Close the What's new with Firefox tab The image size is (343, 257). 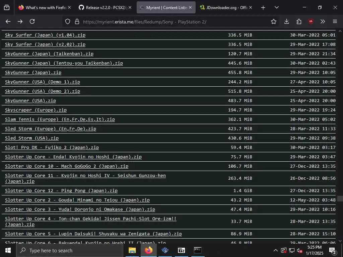[x=69, y=7]
